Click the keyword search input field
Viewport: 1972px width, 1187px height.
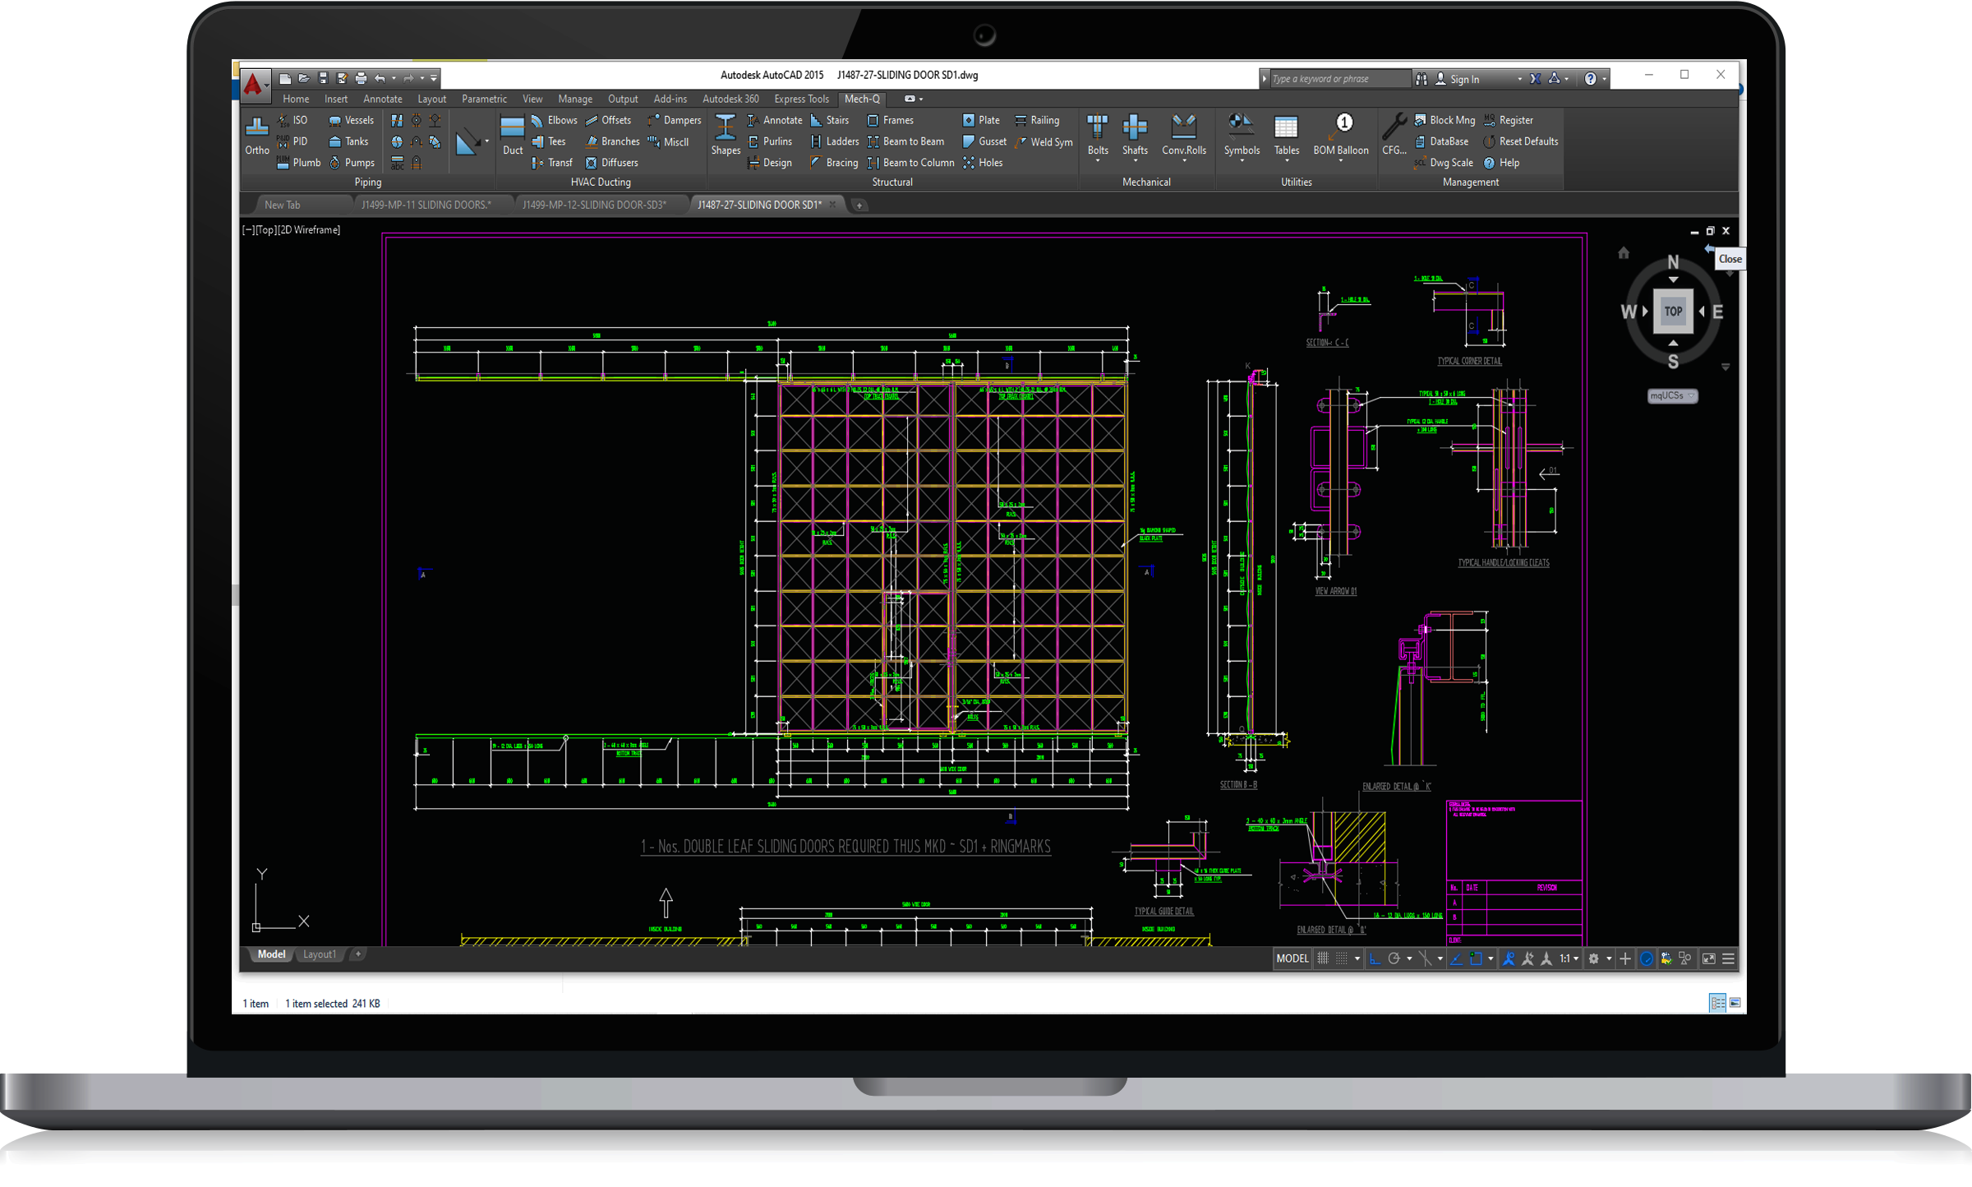point(1337,79)
